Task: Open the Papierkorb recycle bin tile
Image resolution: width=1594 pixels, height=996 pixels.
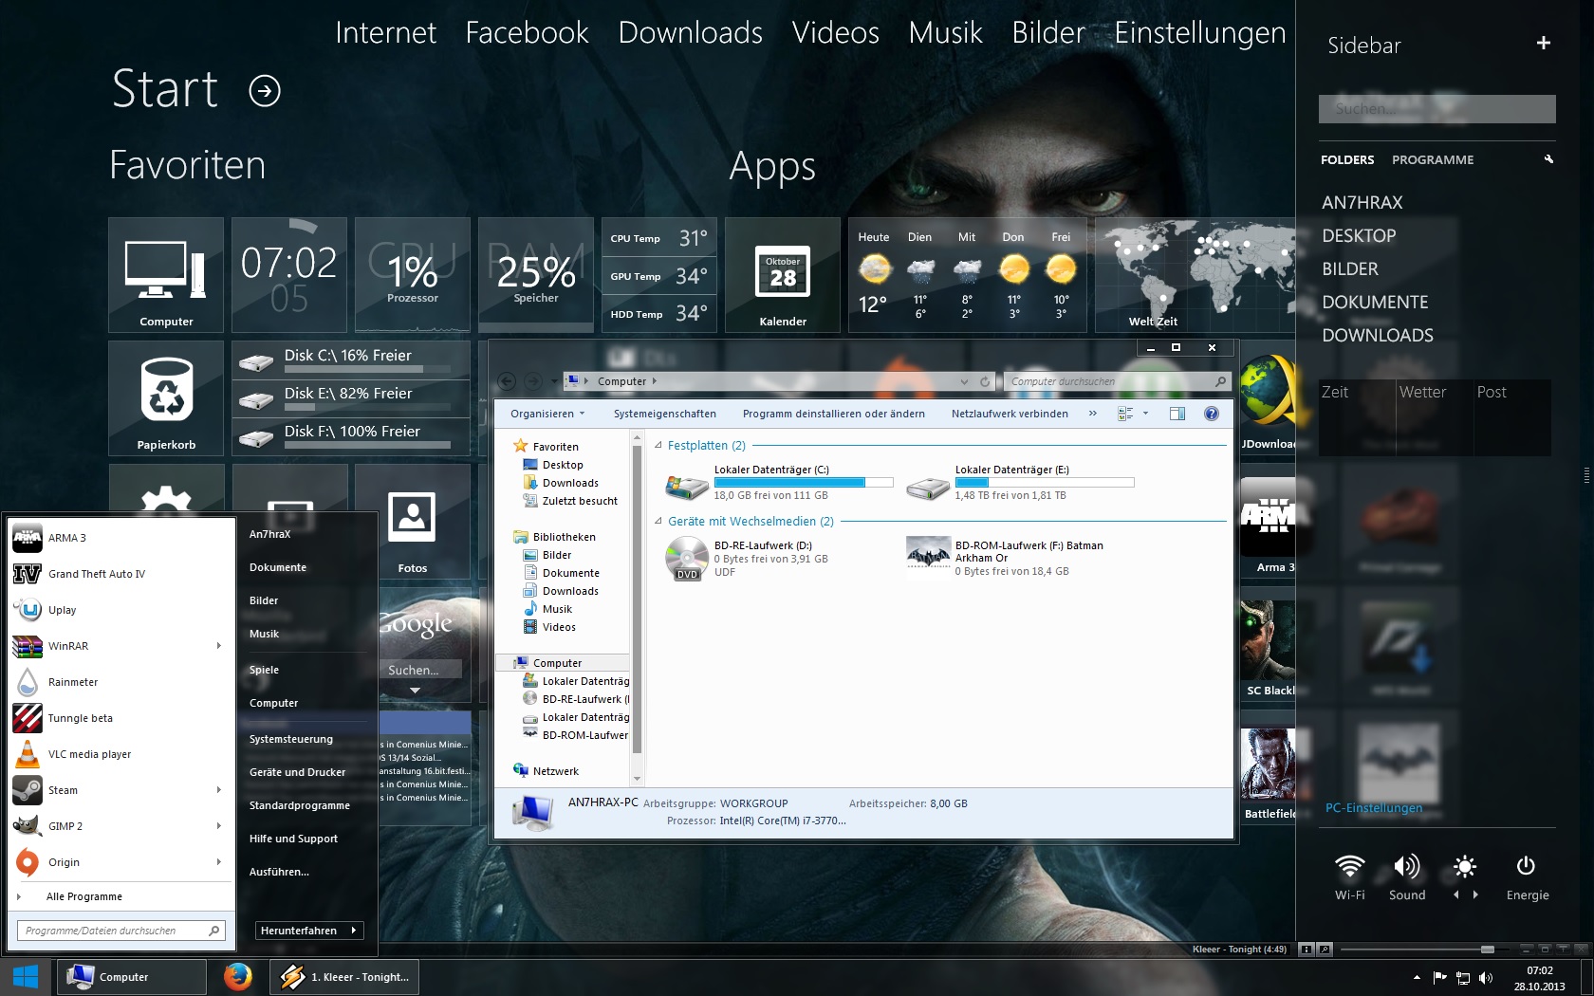Action: (x=166, y=398)
